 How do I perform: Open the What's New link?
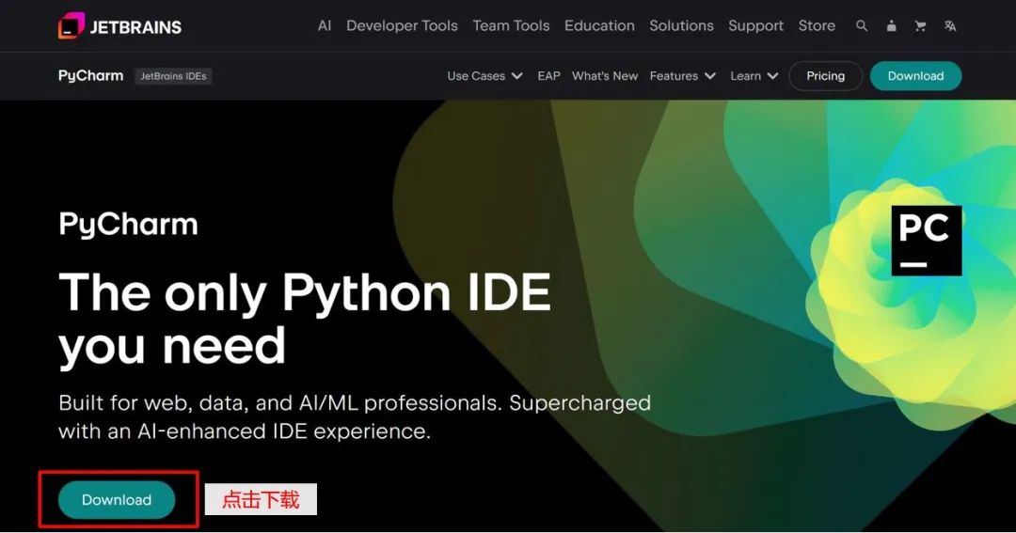click(x=605, y=76)
